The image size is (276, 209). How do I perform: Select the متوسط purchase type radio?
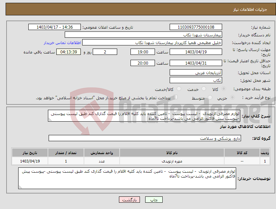point(210,97)
